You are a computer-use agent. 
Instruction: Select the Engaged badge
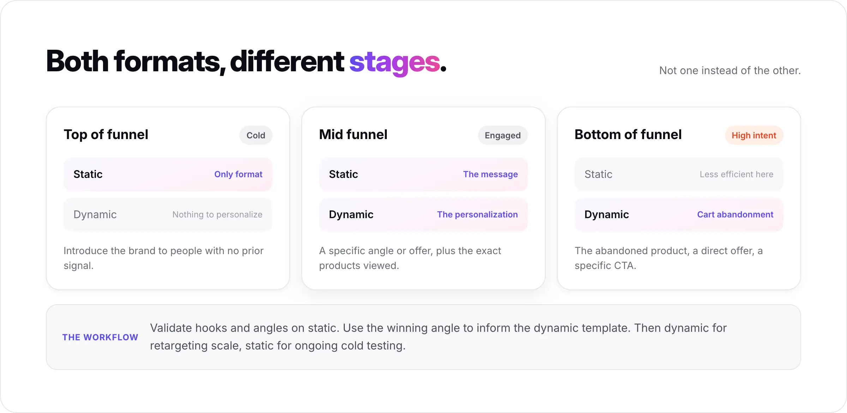[503, 135]
